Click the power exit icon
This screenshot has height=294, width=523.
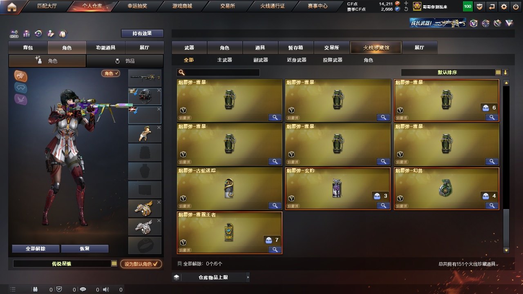(x=516, y=7)
